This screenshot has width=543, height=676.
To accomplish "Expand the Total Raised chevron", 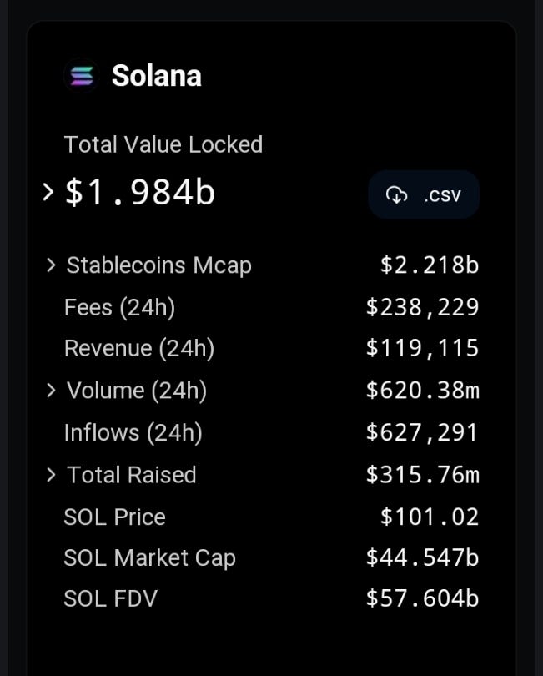I will [51, 475].
